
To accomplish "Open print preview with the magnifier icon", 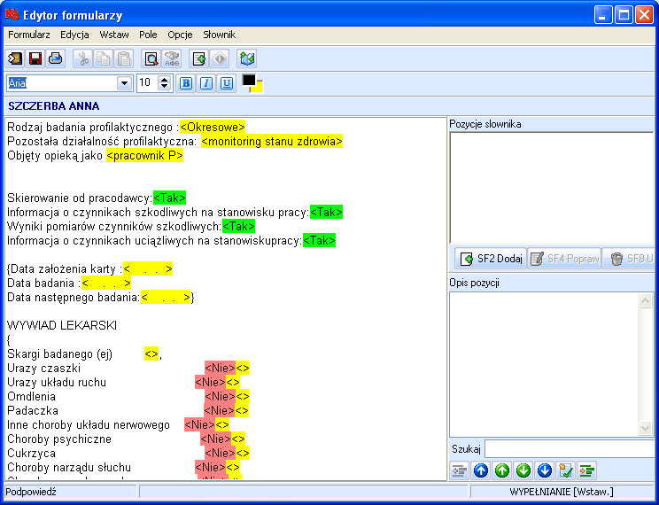I will (151, 58).
